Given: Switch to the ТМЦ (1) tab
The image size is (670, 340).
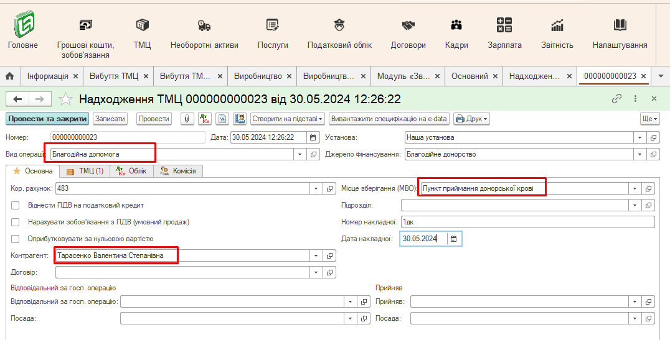Looking at the screenshot, I should tap(85, 171).
